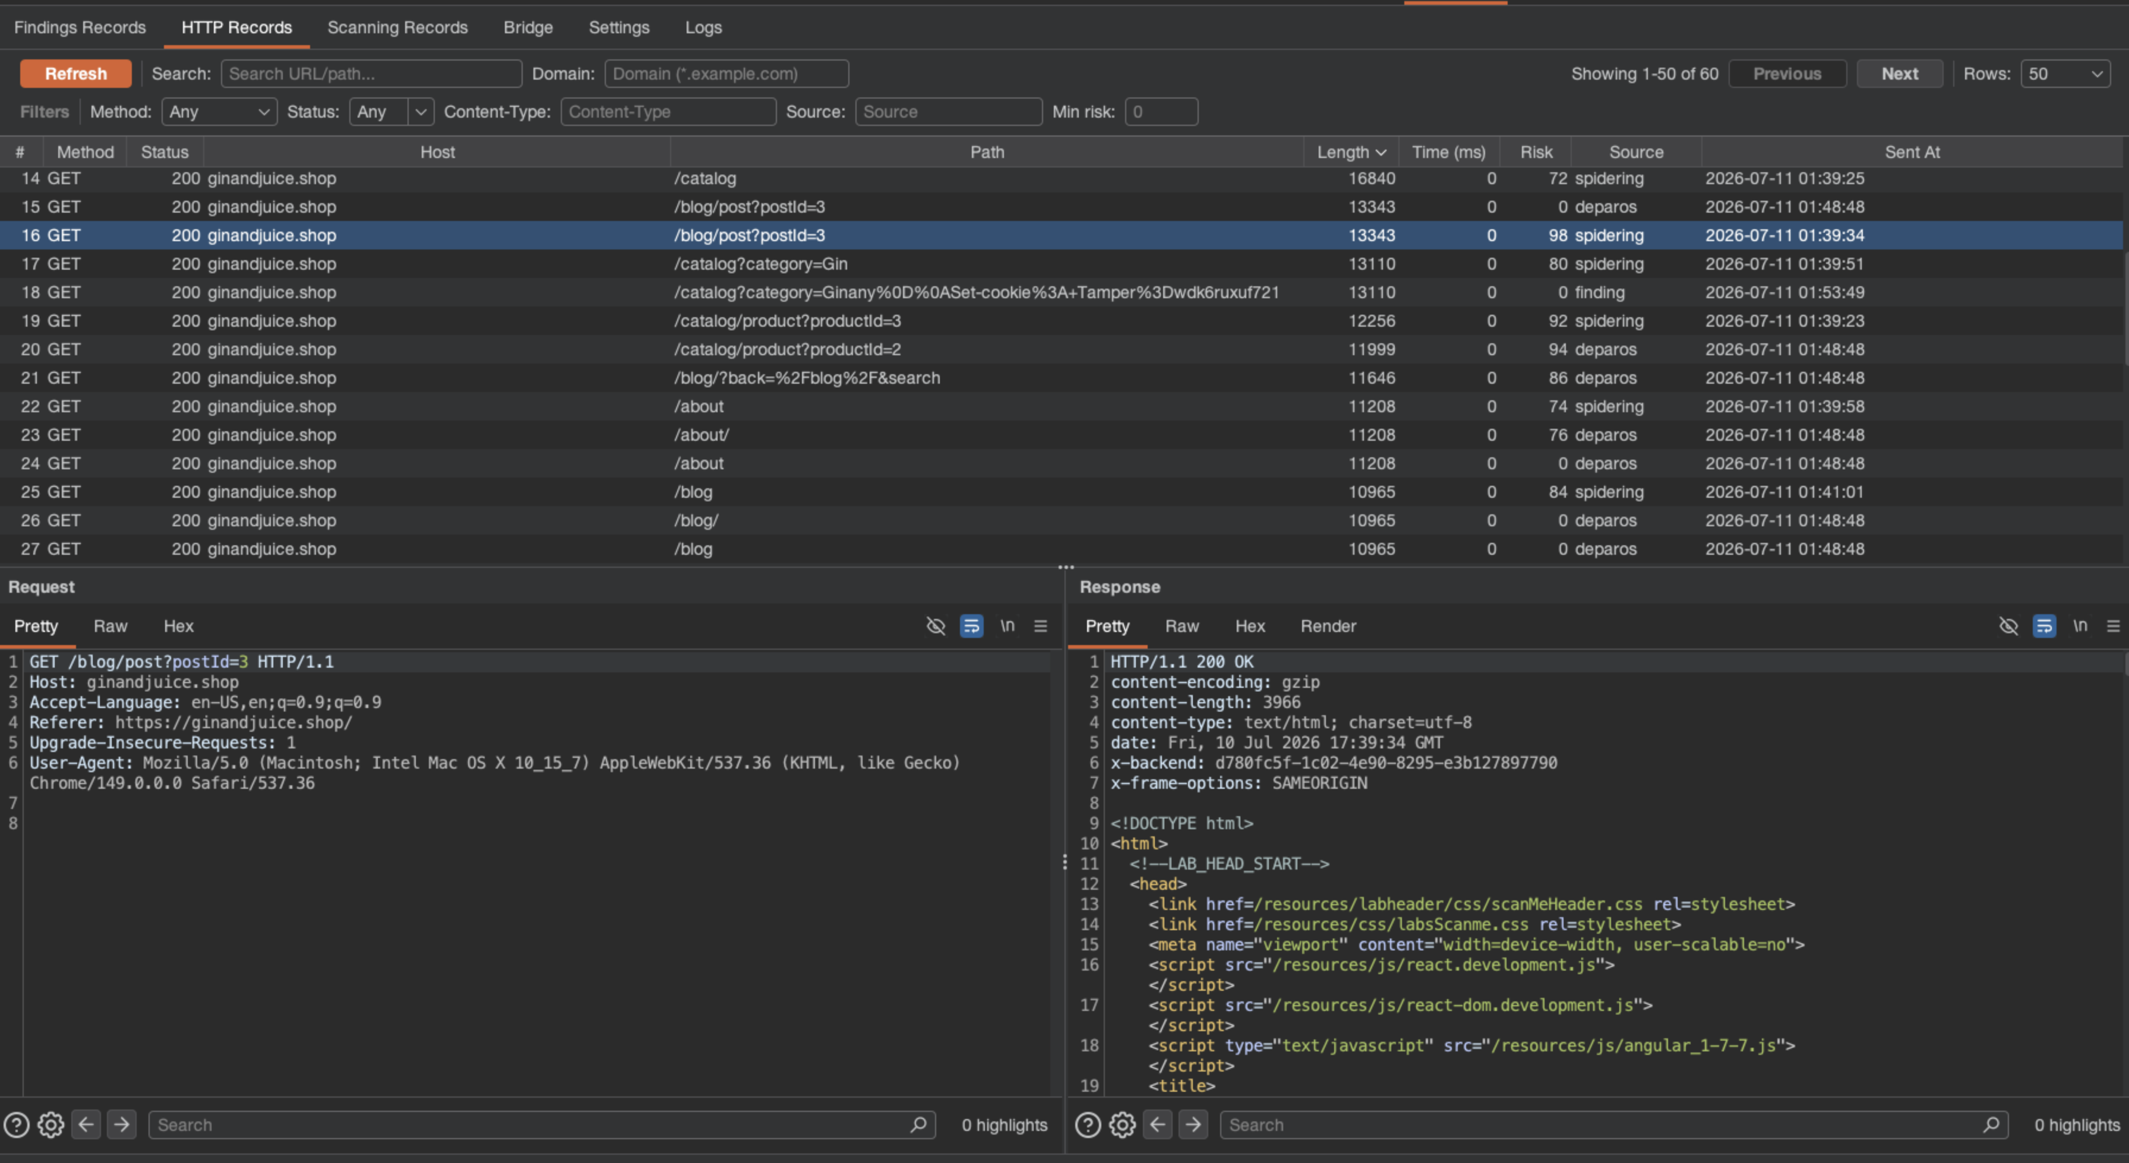Select row 26 with path /blog/

[x=1061, y=521]
